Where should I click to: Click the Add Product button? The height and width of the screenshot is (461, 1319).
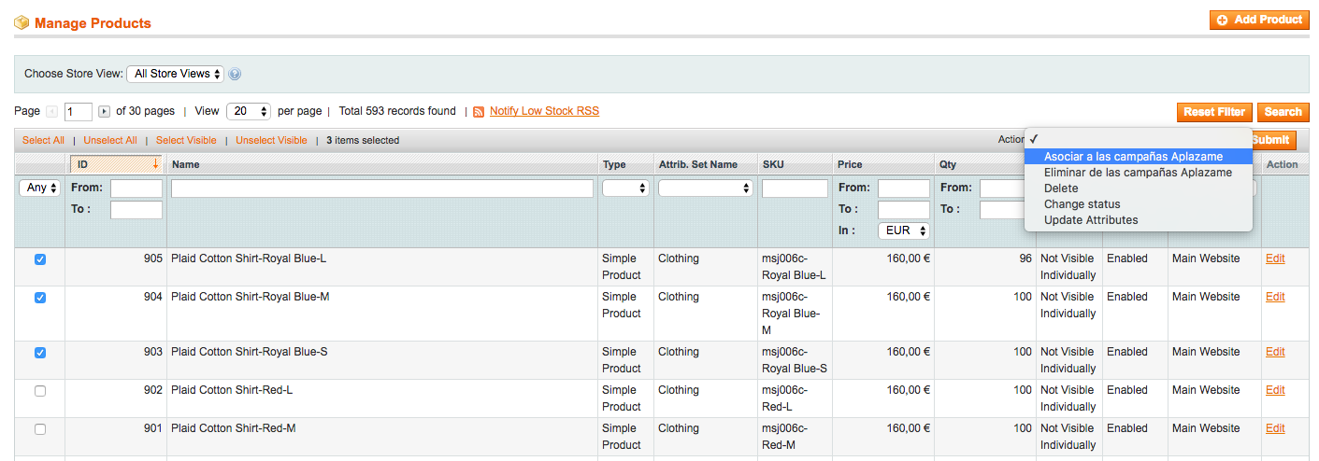[x=1259, y=20]
